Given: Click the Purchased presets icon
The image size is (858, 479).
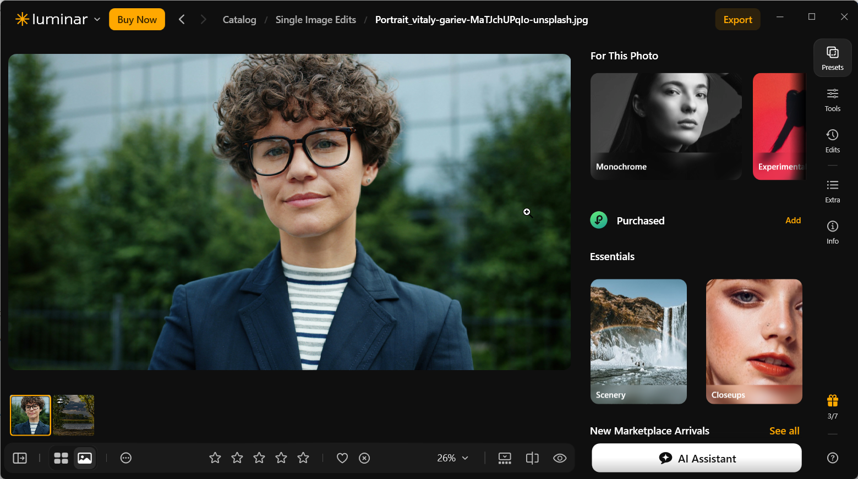Looking at the screenshot, I should (x=599, y=220).
